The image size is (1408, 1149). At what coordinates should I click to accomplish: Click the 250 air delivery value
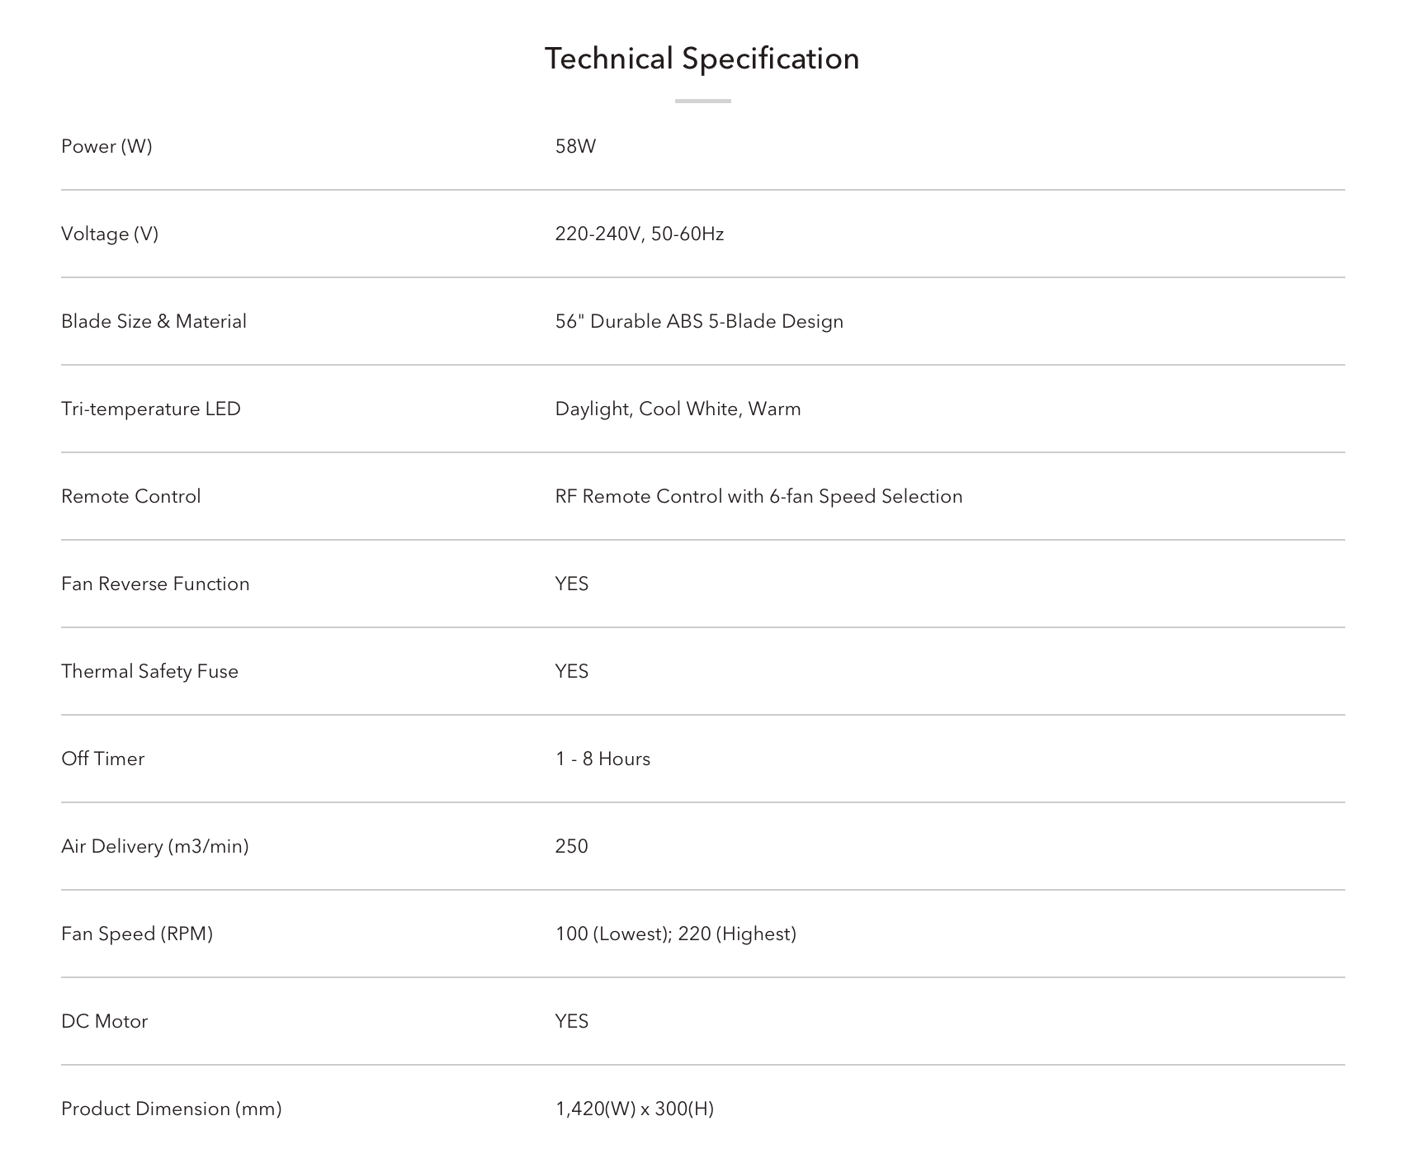[572, 847]
